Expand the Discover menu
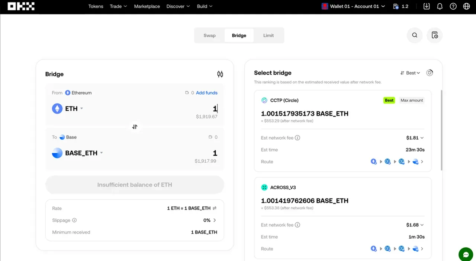 point(178,6)
